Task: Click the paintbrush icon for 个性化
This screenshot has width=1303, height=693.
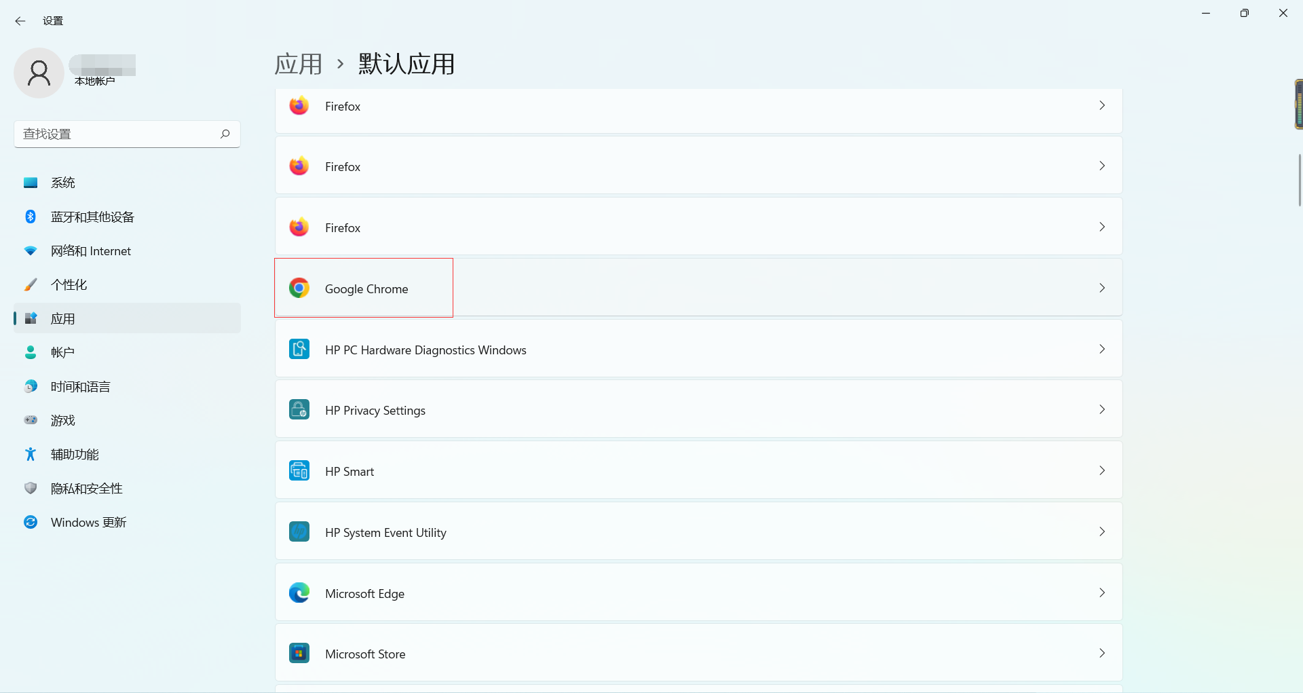Action: pos(31,284)
